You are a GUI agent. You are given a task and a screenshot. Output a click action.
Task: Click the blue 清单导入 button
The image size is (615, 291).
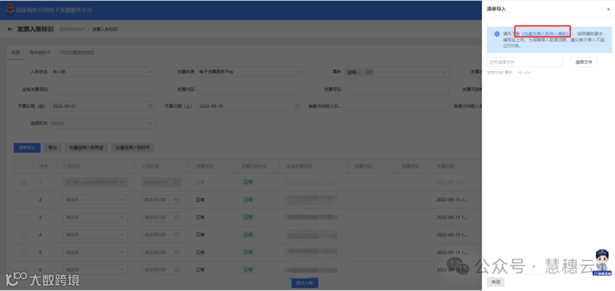(x=27, y=148)
